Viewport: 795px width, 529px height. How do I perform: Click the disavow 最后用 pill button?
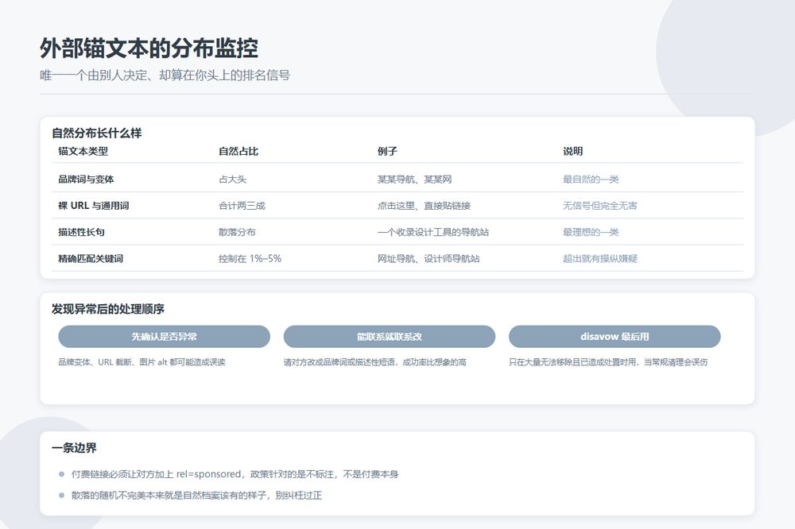click(x=615, y=337)
